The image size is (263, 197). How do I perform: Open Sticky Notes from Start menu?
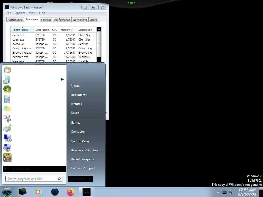tap(7, 109)
